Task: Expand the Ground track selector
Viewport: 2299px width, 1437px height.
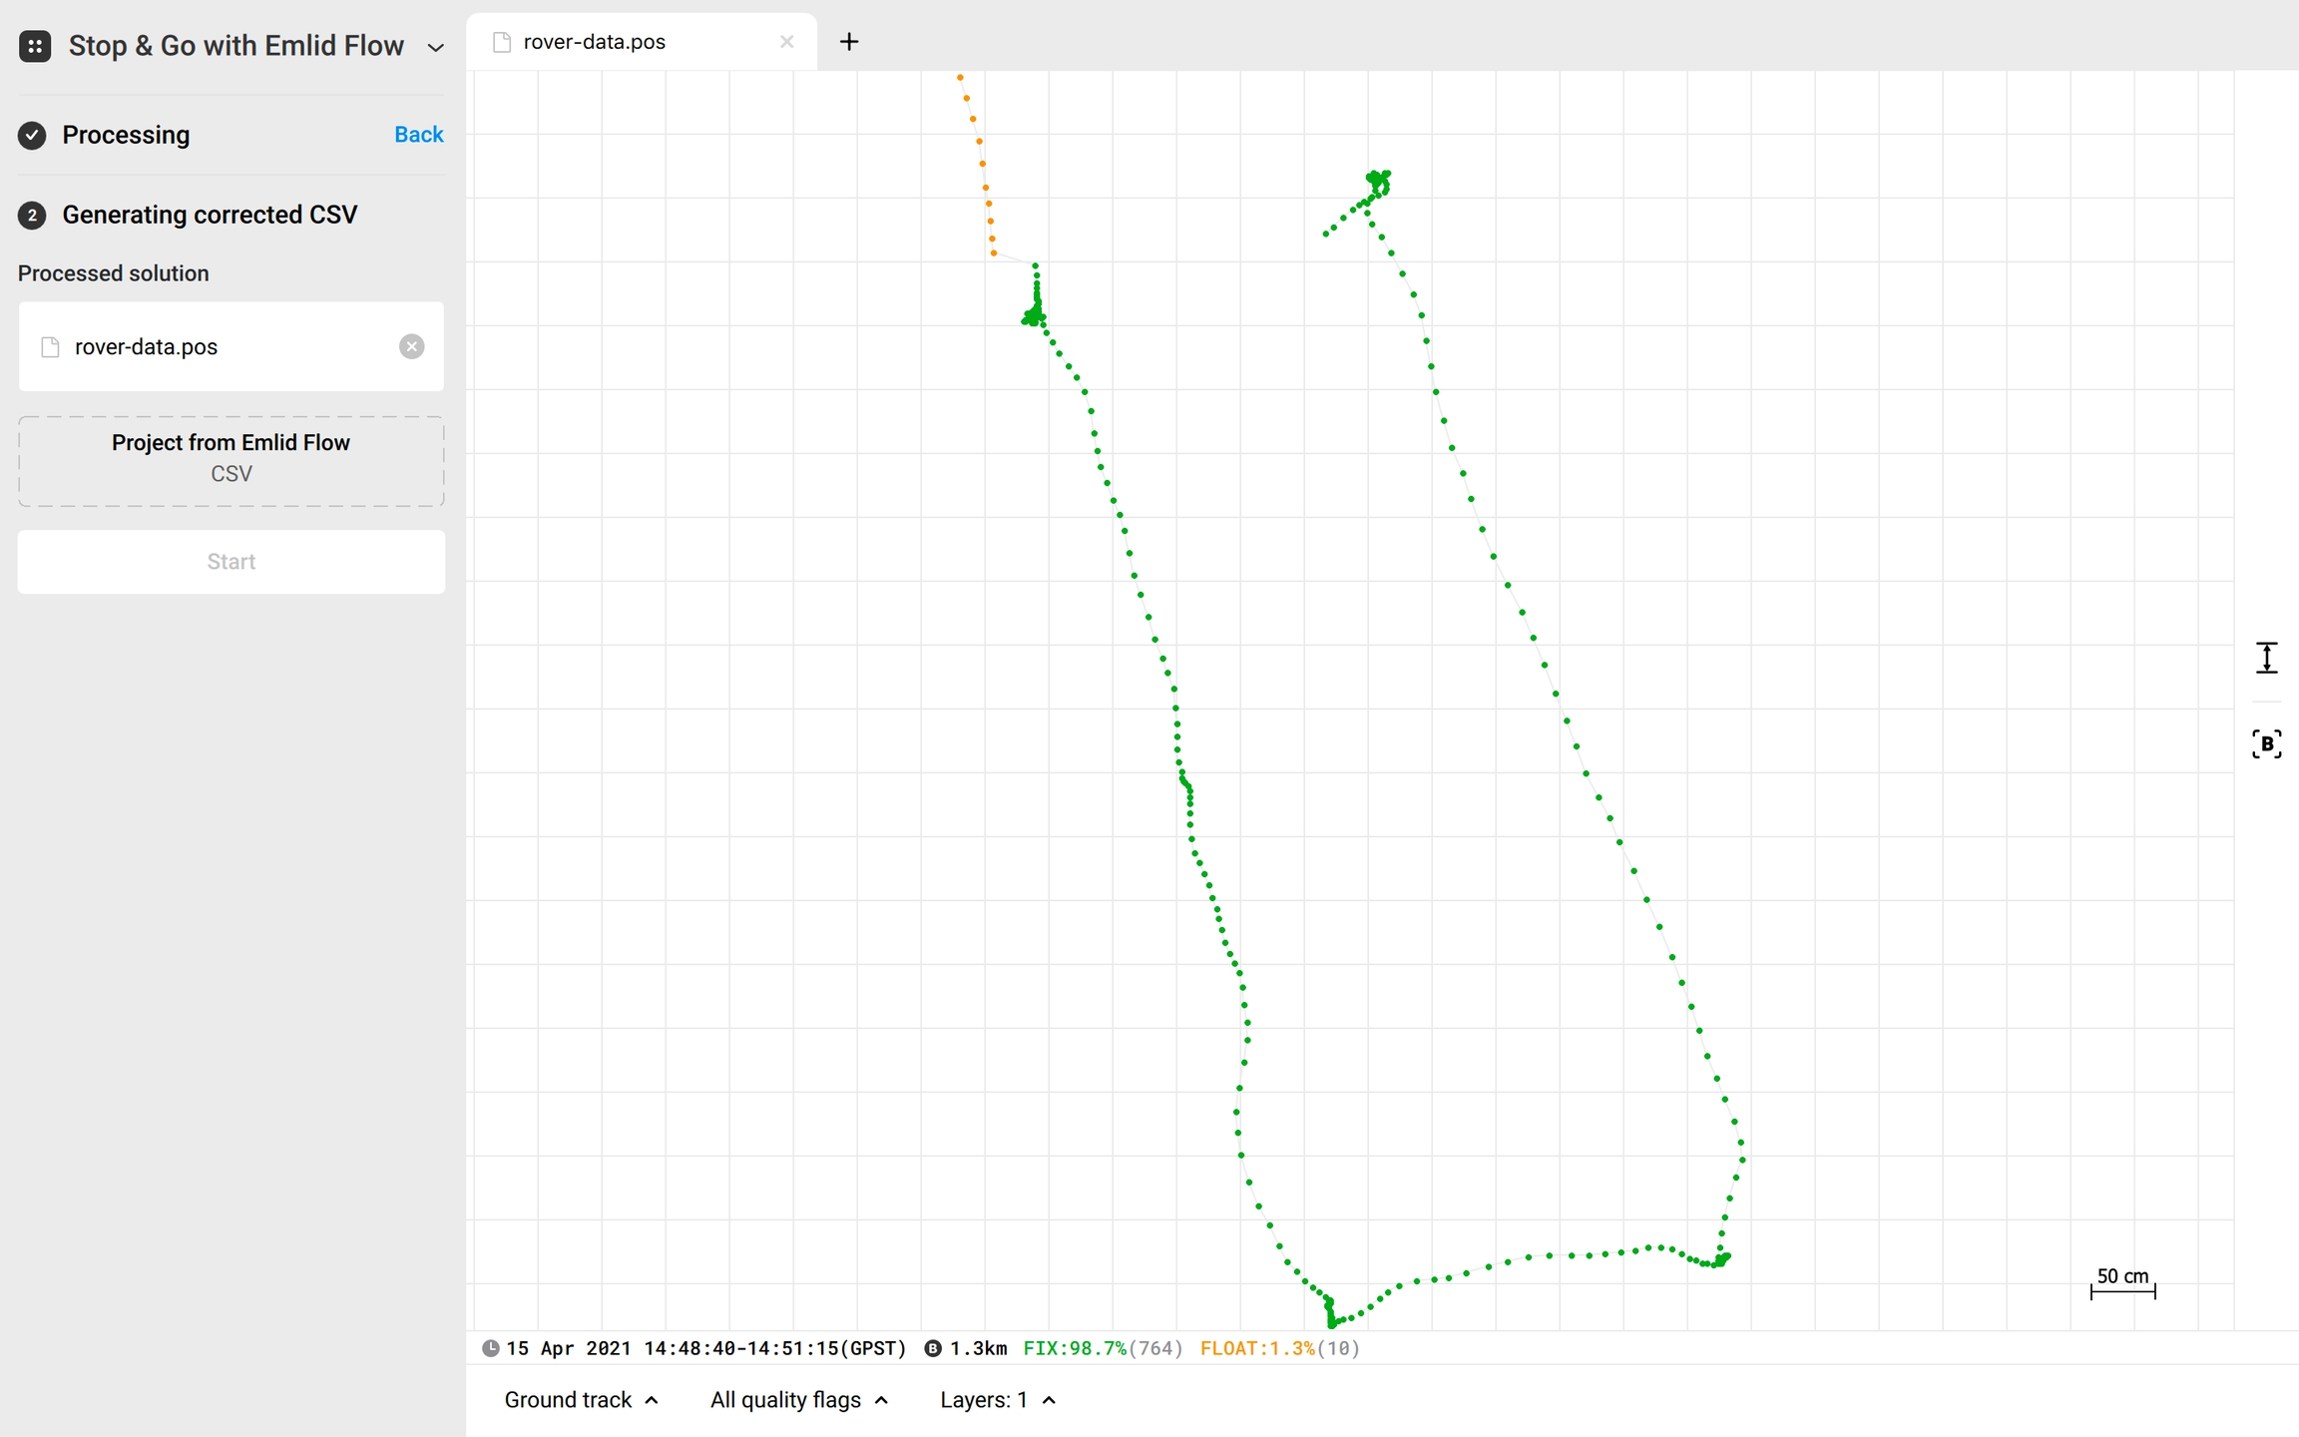Action: 581,1400
